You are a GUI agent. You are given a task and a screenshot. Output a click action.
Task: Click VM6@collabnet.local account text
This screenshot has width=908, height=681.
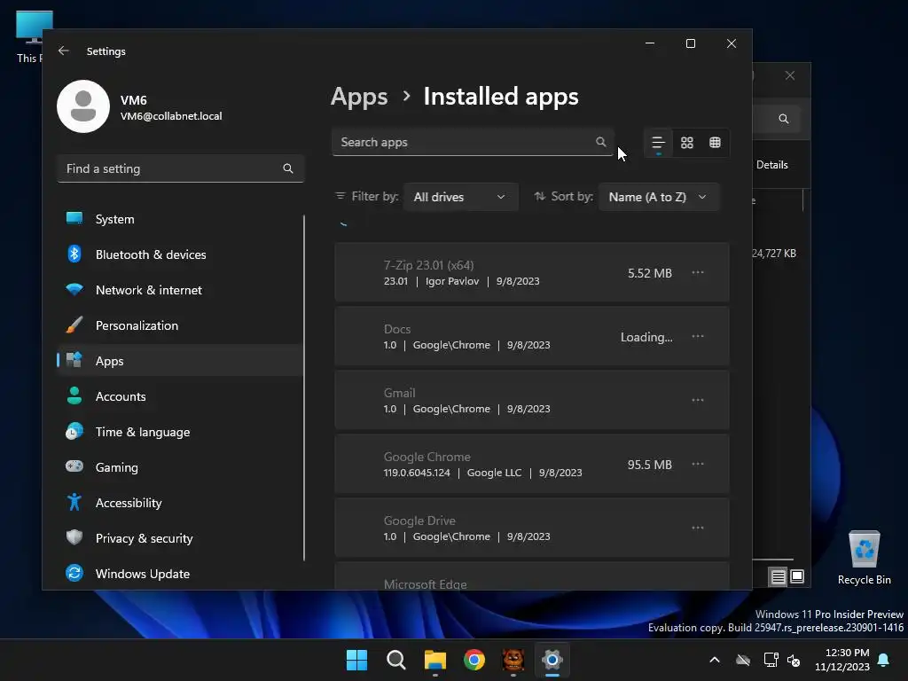pos(171,116)
